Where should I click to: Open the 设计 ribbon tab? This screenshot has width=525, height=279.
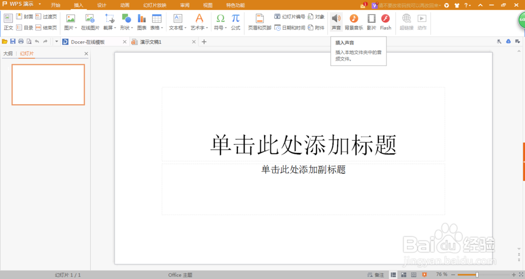tap(101, 5)
